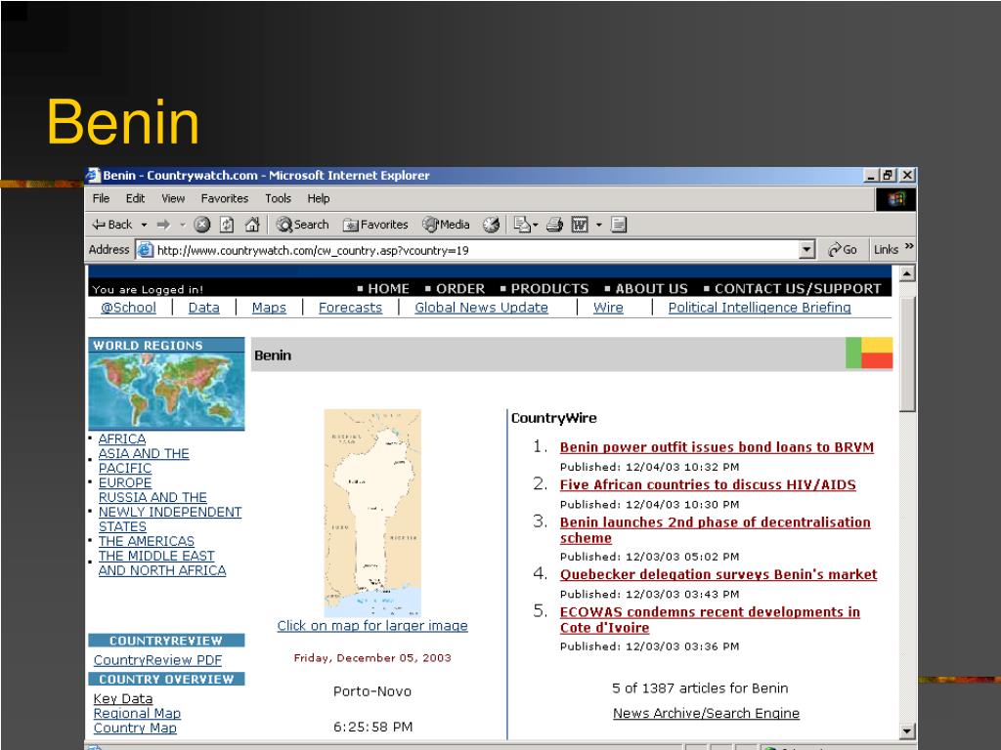This screenshot has width=1001, height=750.
Task: Select THE MIDDLE EAST AND NORTH AFRICA link
Action: pyautogui.click(x=162, y=563)
